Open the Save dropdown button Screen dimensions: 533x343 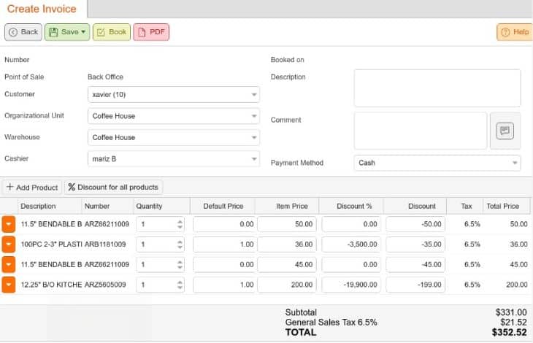click(66, 32)
